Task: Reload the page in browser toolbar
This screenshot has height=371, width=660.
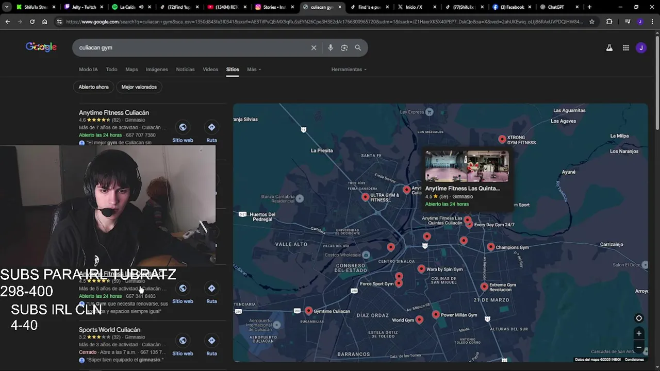Action: pos(32,22)
